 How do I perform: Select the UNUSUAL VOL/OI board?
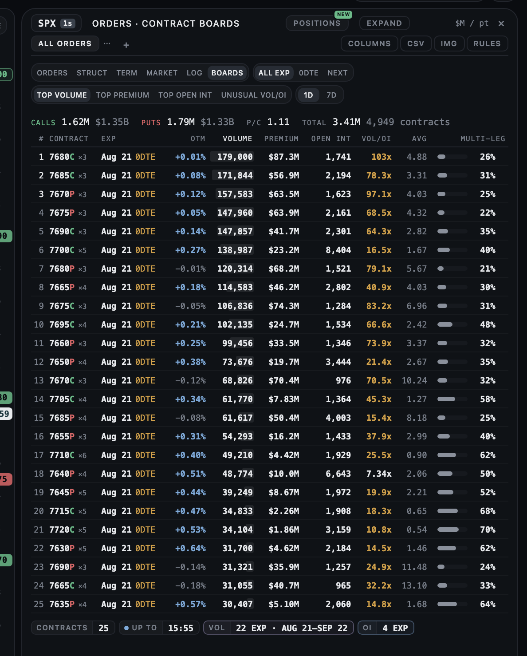click(254, 95)
